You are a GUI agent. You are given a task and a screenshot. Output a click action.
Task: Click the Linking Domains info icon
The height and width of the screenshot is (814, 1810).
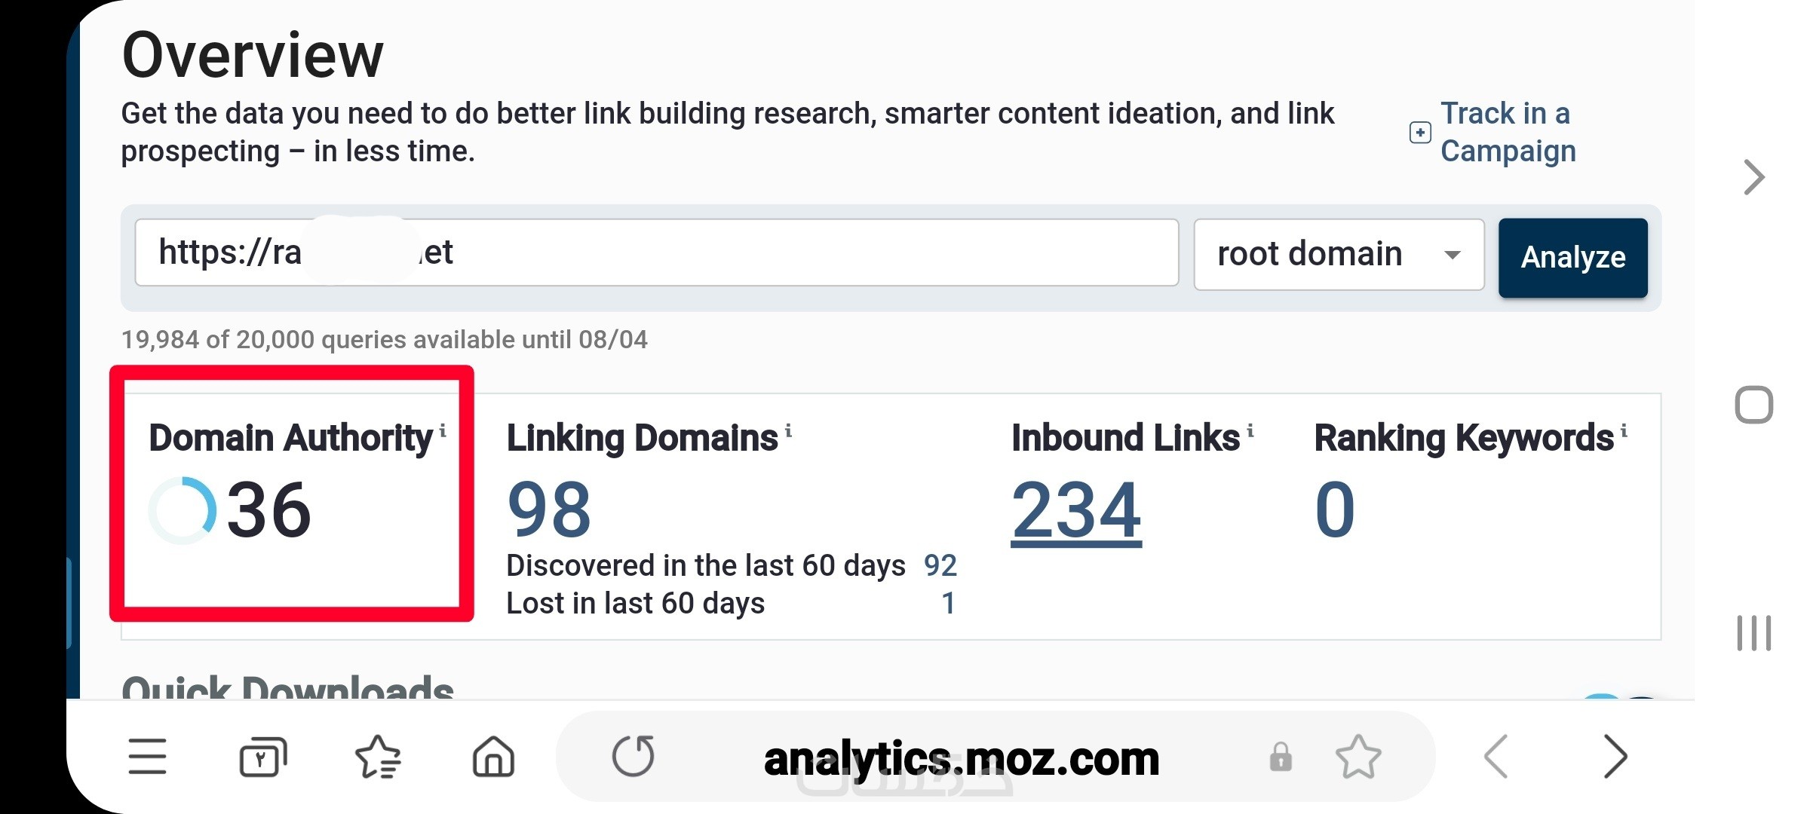coord(788,430)
